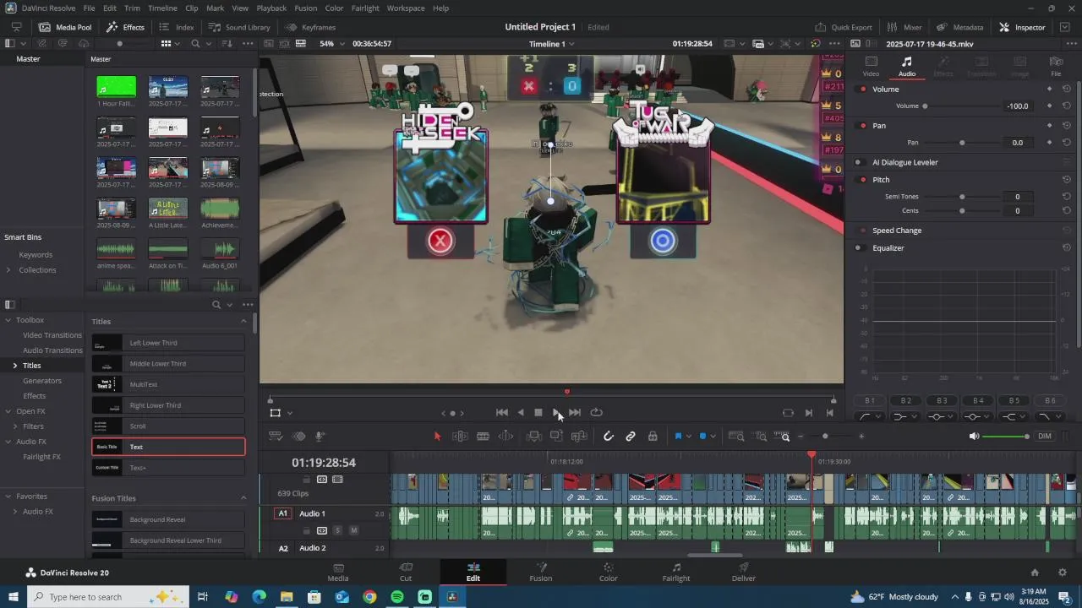Mute Audio 1 track with M button
The height and width of the screenshot is (608, 1082).
click(353, 530)
